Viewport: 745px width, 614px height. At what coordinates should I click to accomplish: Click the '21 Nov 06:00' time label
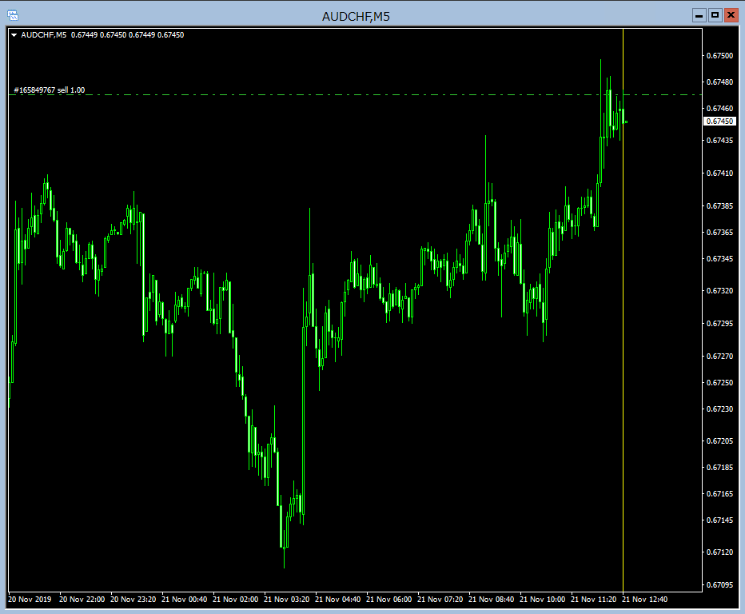(x=388, y=600)
